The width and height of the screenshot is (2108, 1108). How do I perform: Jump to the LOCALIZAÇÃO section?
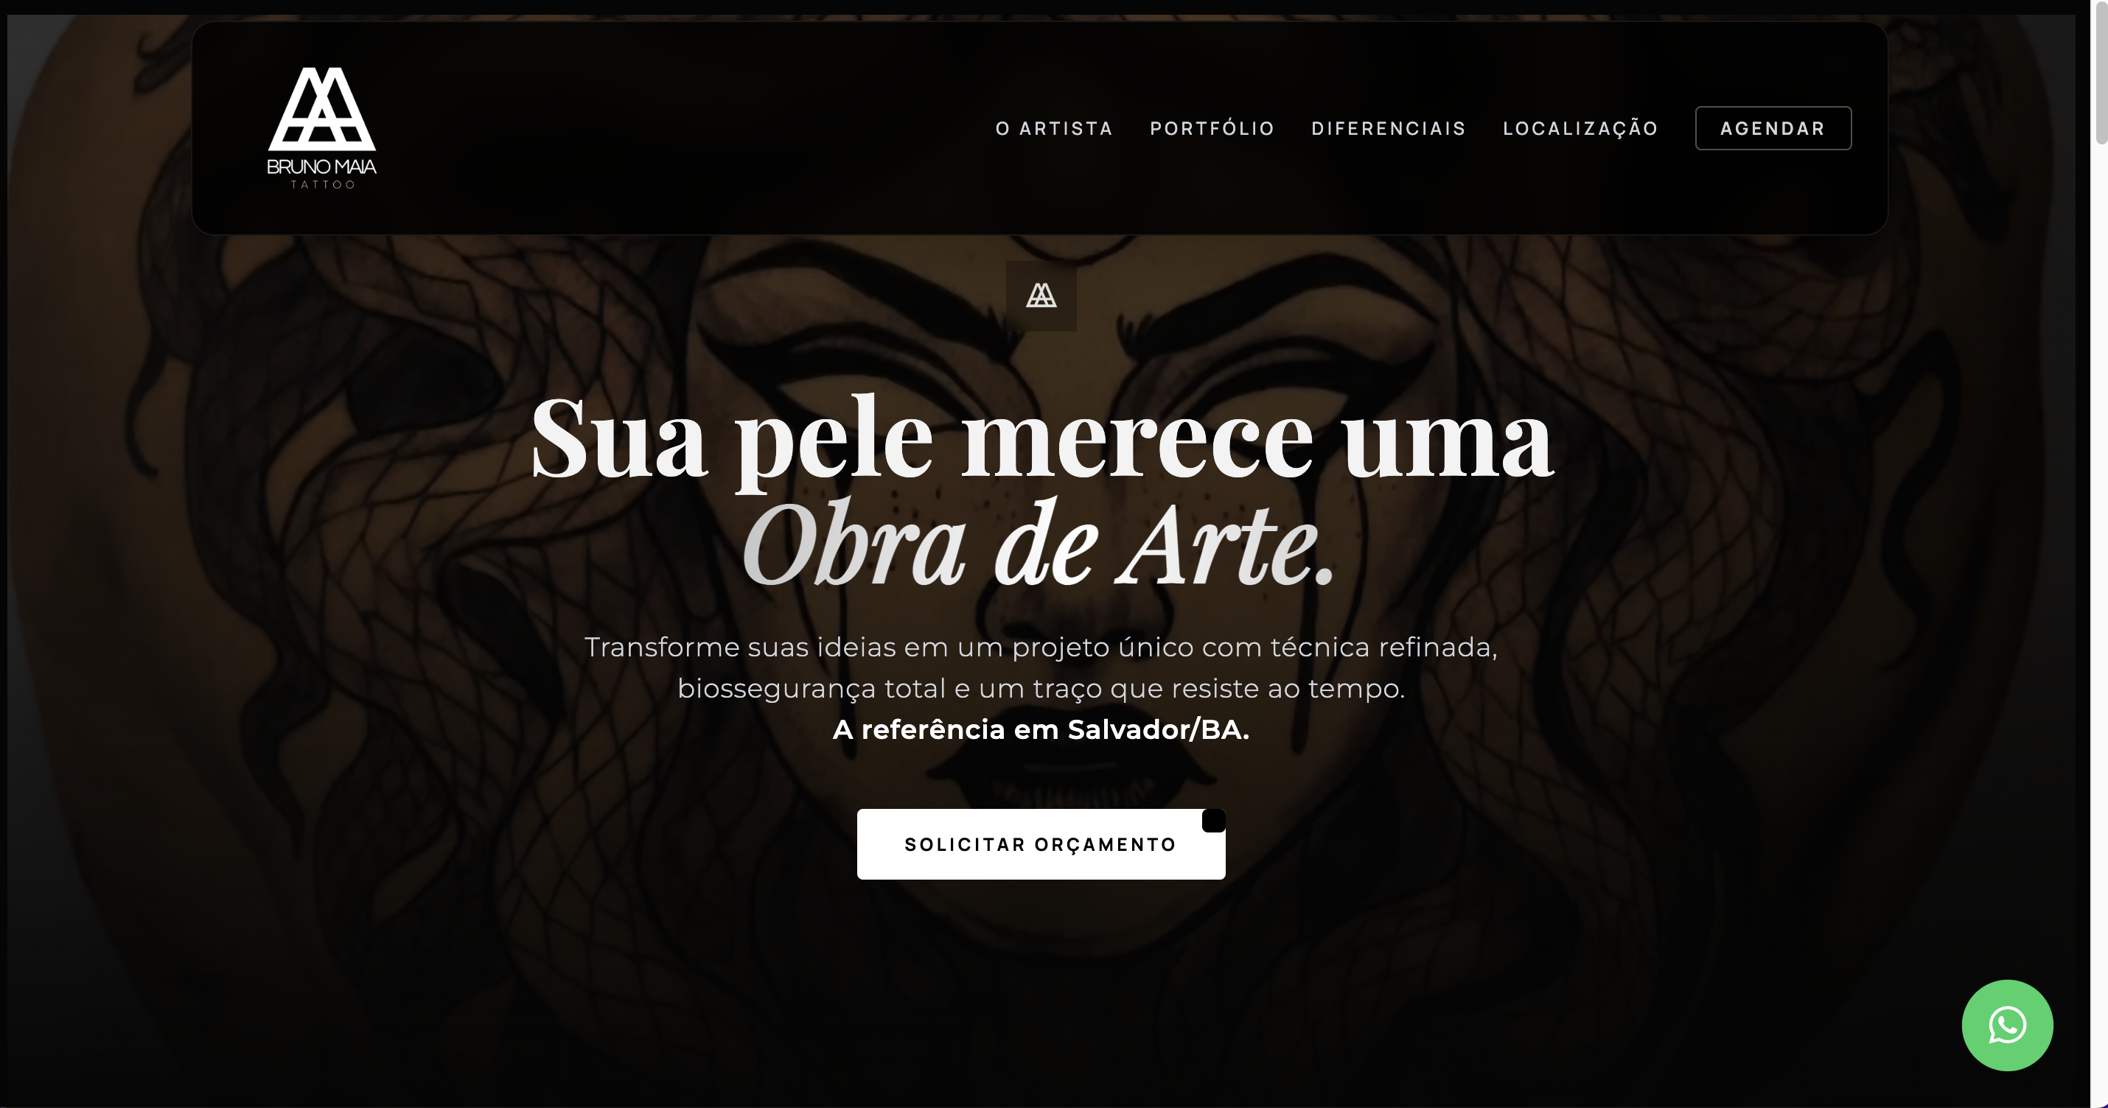coord(1580,128)
